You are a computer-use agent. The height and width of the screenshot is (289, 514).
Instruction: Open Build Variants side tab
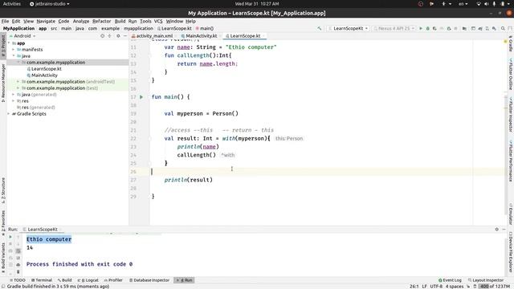3,258
